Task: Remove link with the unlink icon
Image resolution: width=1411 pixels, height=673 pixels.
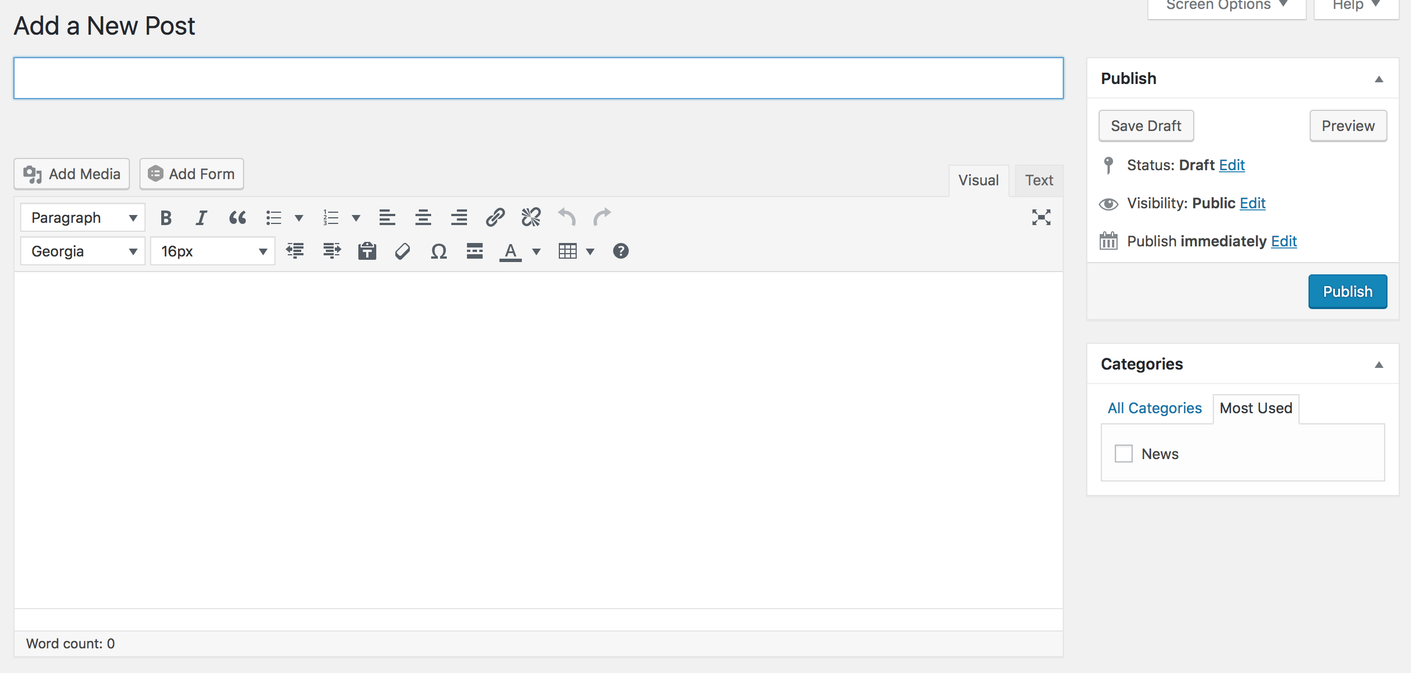Action: [x=531, y=218]
